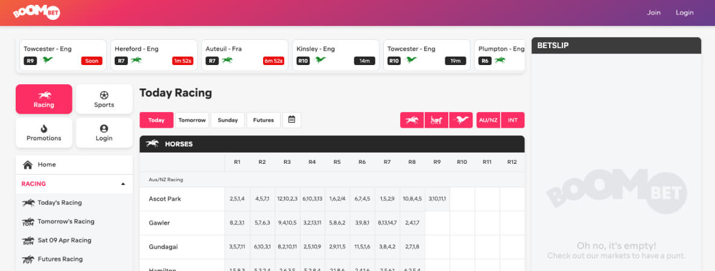Viewport: 715px width, 271px height.
Task: Click Login in the header
Action: click(x=684, y=13)
